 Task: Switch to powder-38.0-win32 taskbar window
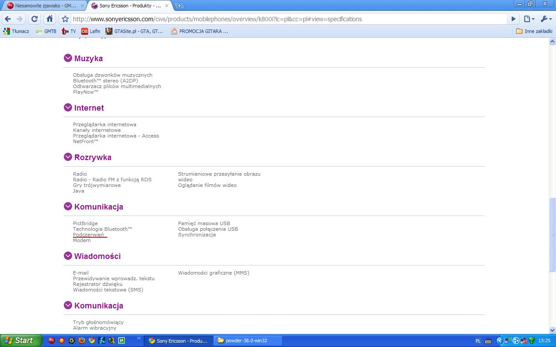(248, 340)
